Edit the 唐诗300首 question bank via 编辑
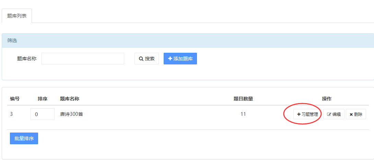Image resolution: width=374 pixels, height=160 pixels. click(334, 114)
